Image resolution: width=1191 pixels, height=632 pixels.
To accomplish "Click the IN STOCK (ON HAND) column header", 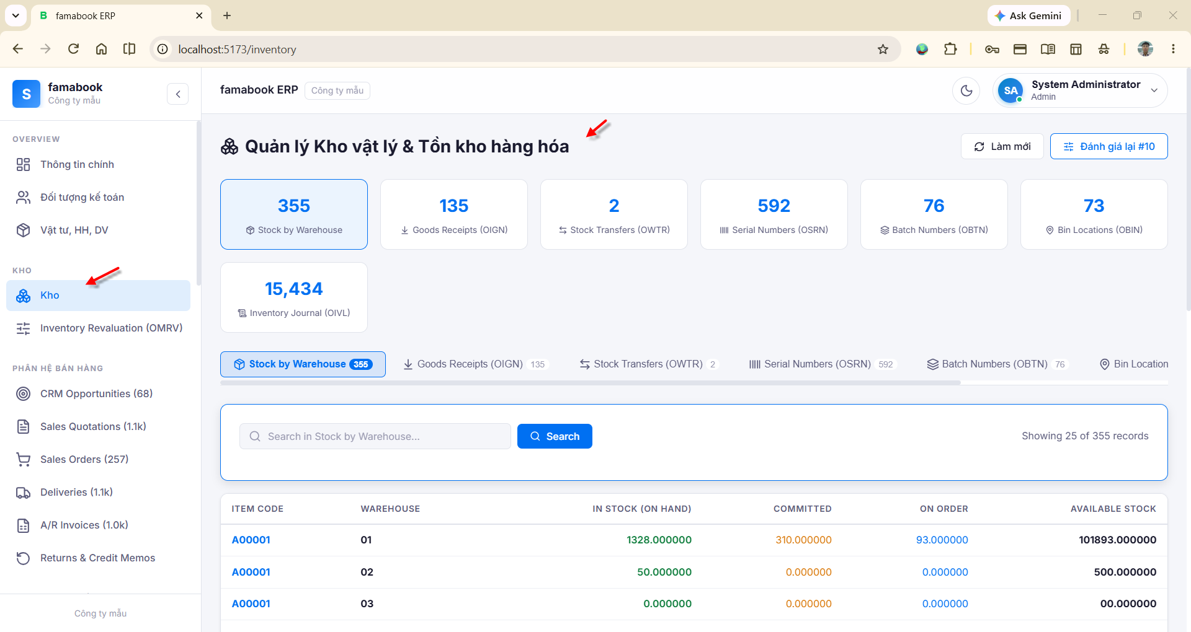I will (641, 509).
